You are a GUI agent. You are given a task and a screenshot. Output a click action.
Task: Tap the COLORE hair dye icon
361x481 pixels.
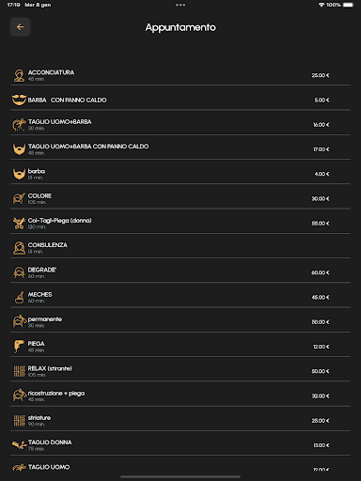click(x=19, y=198)
